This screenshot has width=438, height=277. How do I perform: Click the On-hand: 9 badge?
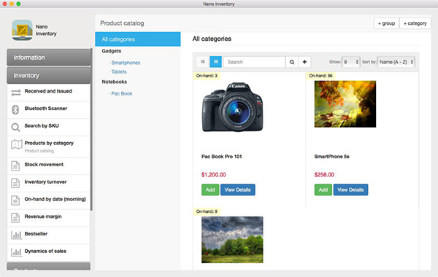pos(207,211)
